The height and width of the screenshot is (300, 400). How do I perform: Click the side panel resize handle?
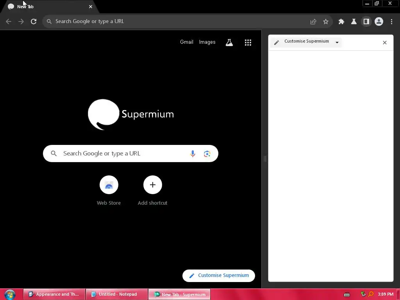tap(265, 159)
